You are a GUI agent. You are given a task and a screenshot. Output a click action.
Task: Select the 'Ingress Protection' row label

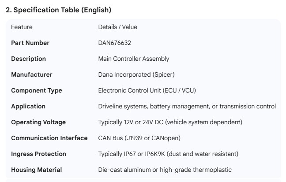[x=38, y=154]
